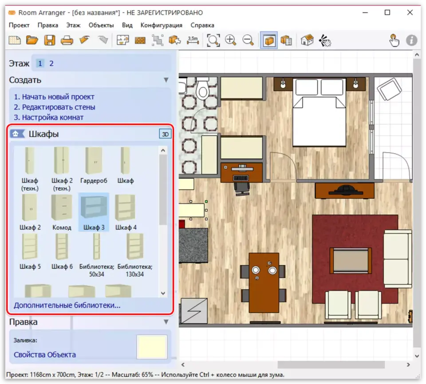
Task: Print the plan with the printer icon
Action: pyautogui.click(x=67, y=40)
